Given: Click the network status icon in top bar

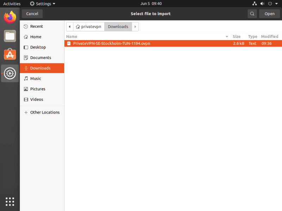Looking at the screenshot, I should (x=255, y=4).
